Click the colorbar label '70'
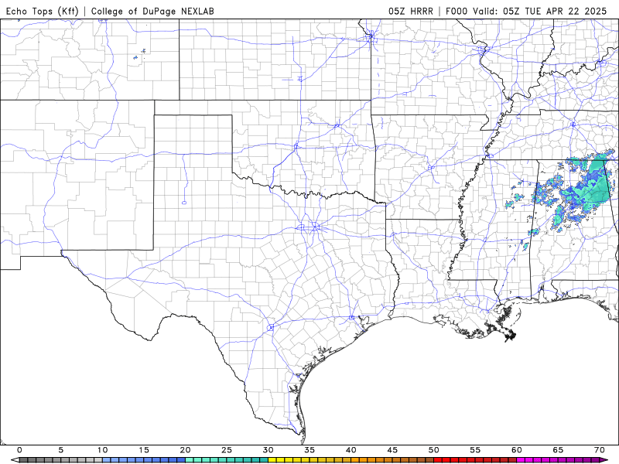Screen dimensions: 619x464 click(600, 450)
